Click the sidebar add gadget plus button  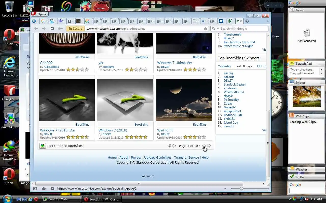[268, 5]
